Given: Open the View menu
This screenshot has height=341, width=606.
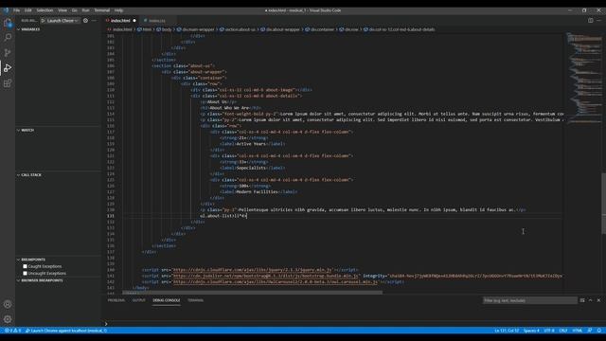Looking at the screenshot, I should coord(62,10).
